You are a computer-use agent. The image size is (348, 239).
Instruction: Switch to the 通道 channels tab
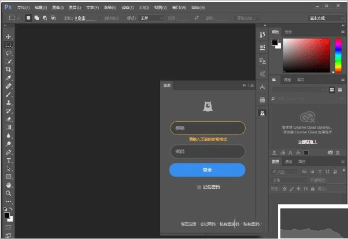click(x=288, y=162)
